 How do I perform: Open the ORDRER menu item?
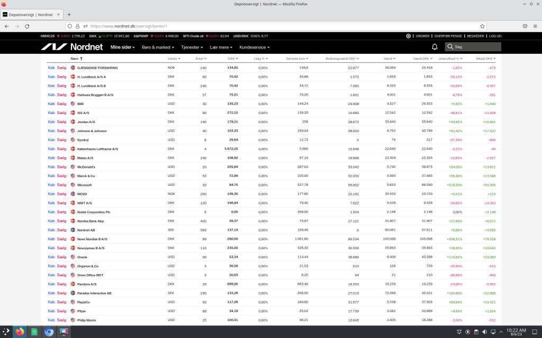(422, 36)
